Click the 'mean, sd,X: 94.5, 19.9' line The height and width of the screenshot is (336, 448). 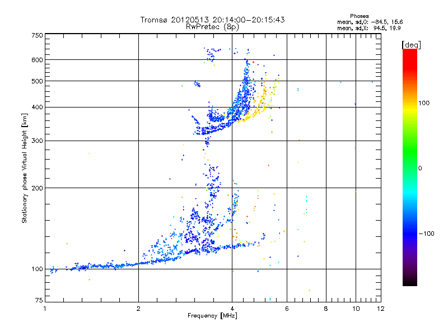pyautogui.click(x=369, y=28)
